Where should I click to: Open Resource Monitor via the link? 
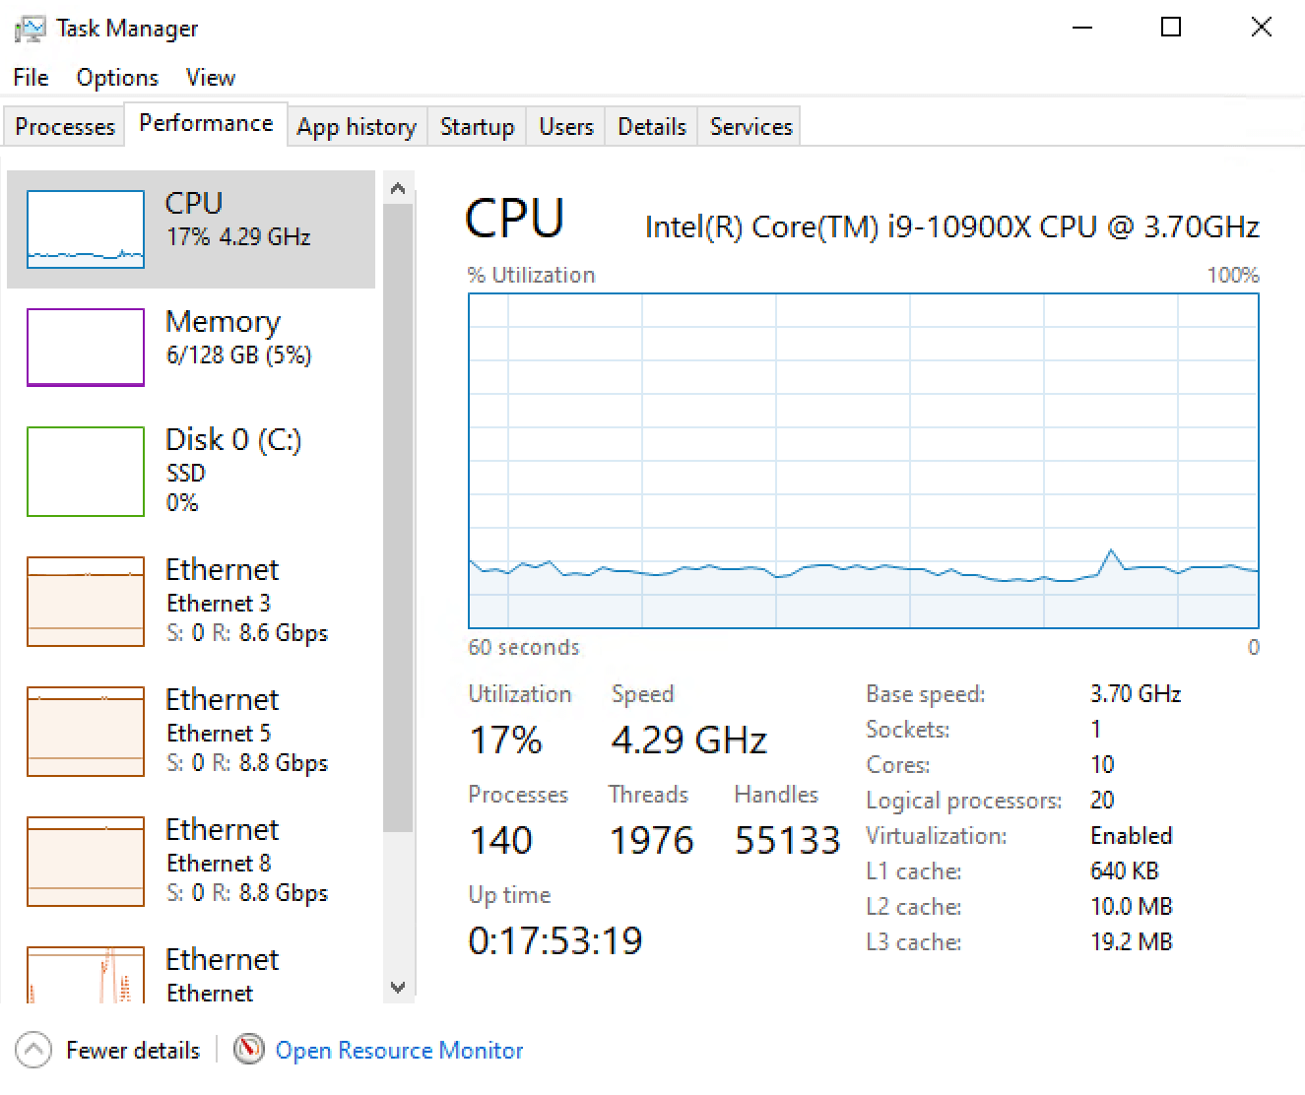tap(399, 1050)
